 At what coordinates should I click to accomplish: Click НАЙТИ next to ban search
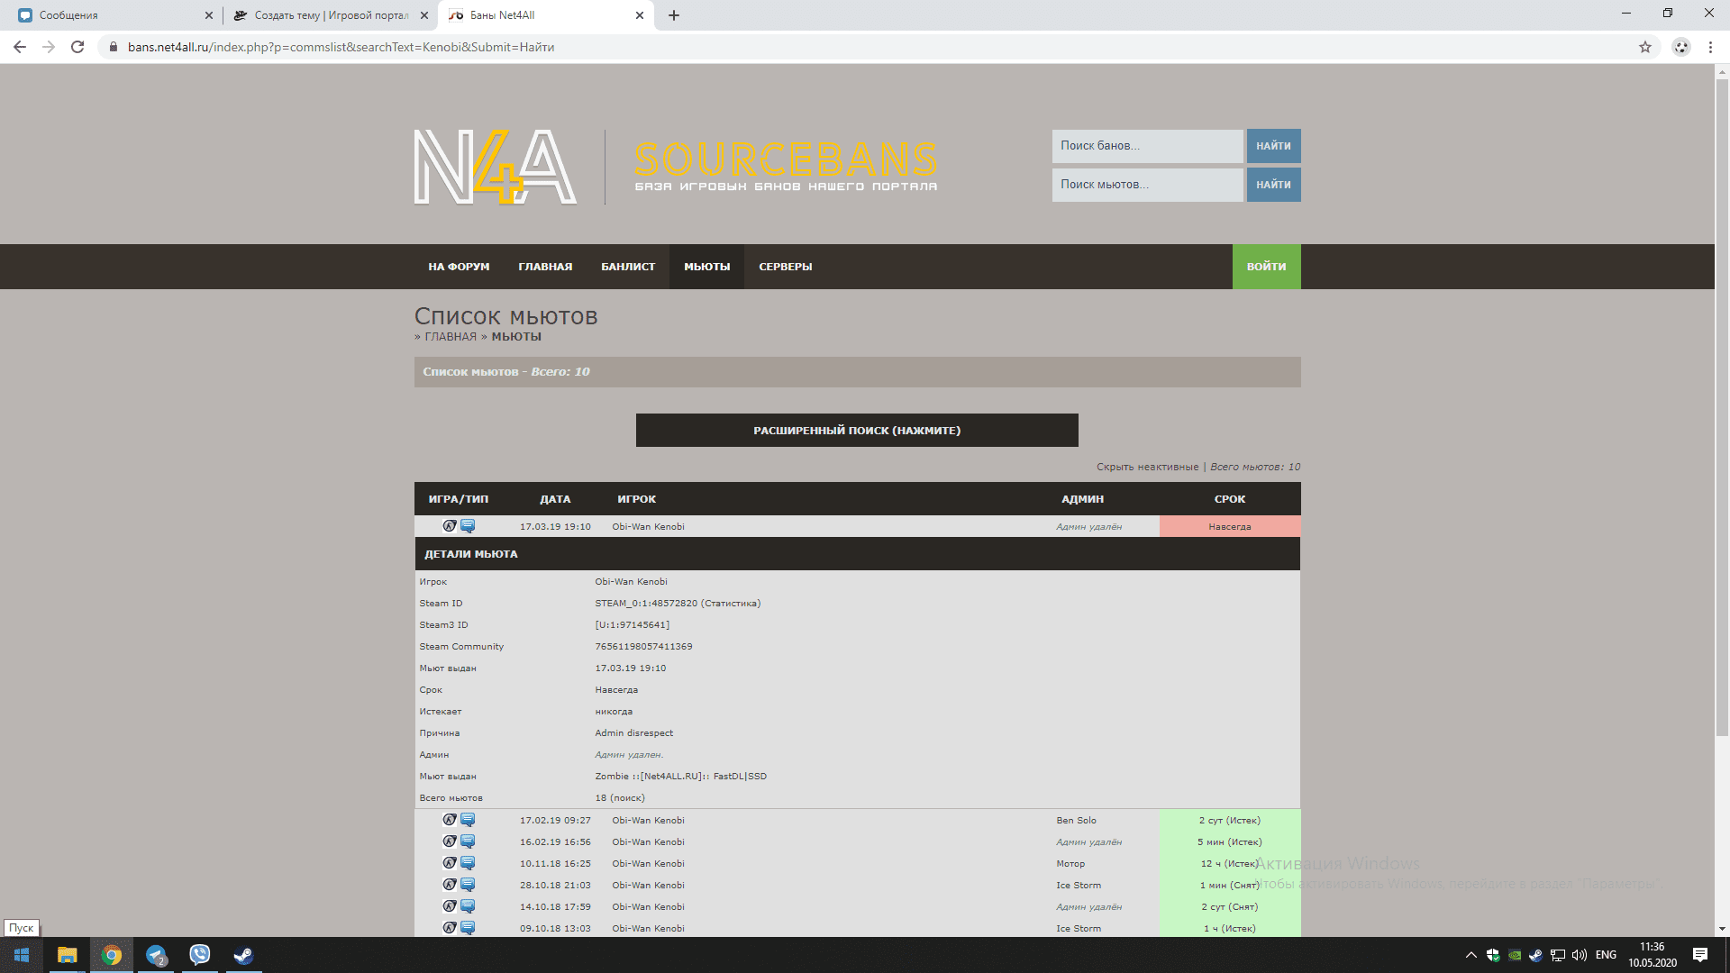pos(1273,146)
